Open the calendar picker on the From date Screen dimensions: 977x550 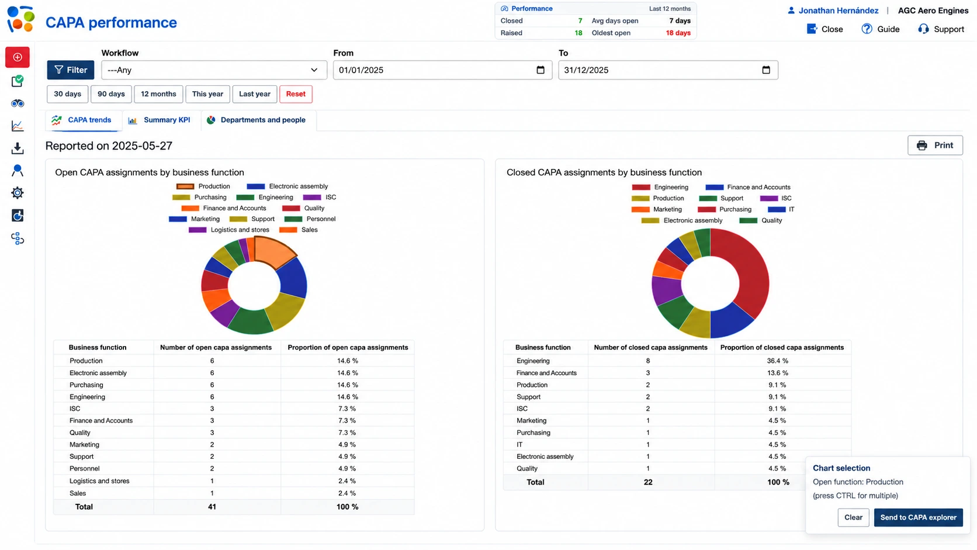coord(541,70)
